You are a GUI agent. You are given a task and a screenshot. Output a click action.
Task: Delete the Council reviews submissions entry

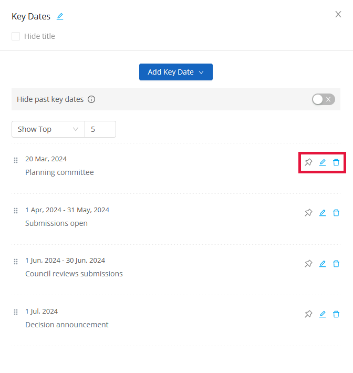click(x=336, y=264)
